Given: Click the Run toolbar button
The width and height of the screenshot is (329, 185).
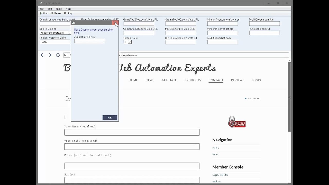Looking at the screenshot, I should click(x=44, y=13).
